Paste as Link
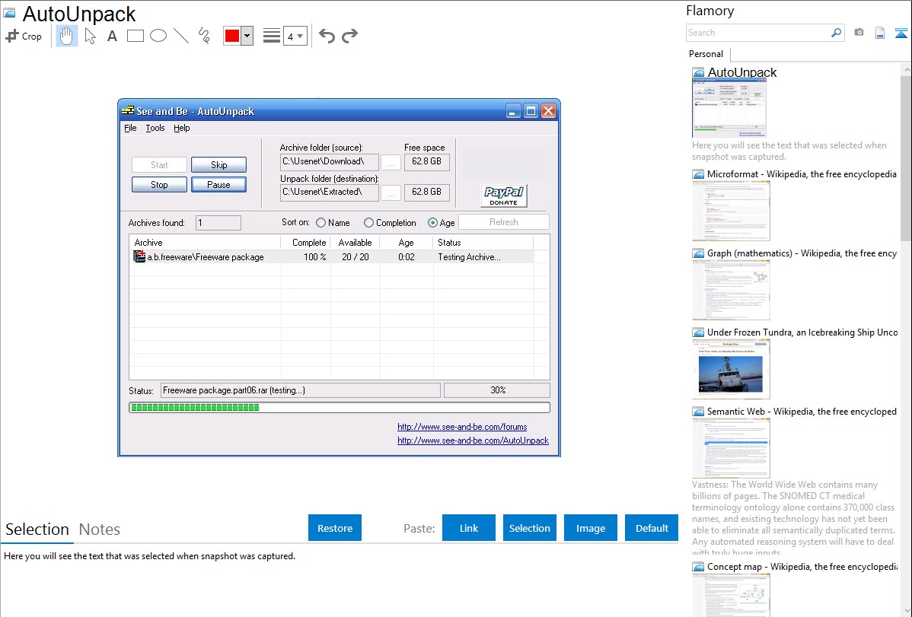This screenshot has height=617, width=912. [x=469, y=528]
